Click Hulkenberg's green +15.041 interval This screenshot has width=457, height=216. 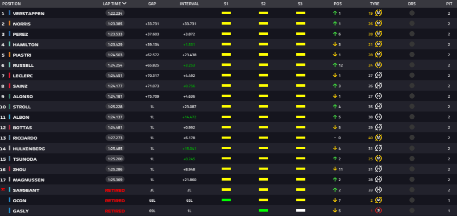189,148
